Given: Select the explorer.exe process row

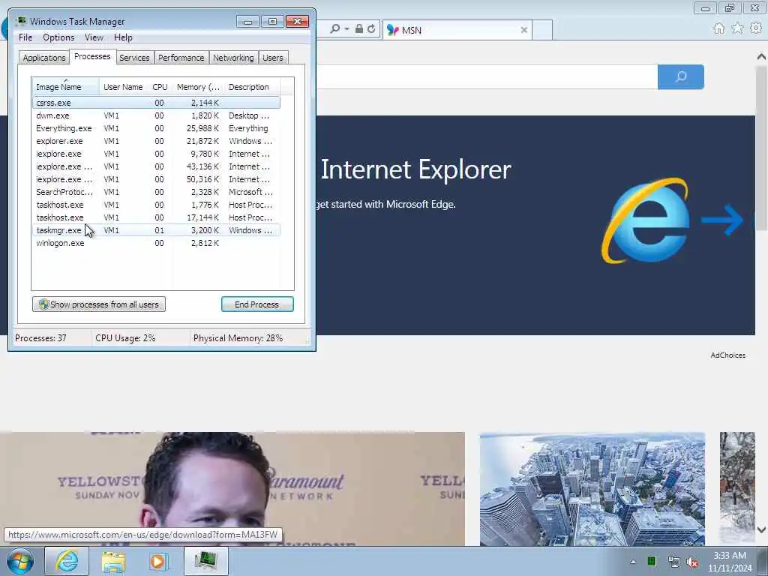Looking at the screenshot, I should pos(156,141).
